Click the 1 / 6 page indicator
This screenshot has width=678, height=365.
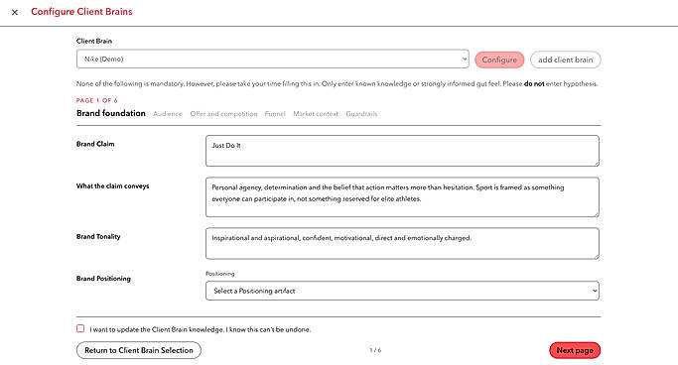pos(375,350)
